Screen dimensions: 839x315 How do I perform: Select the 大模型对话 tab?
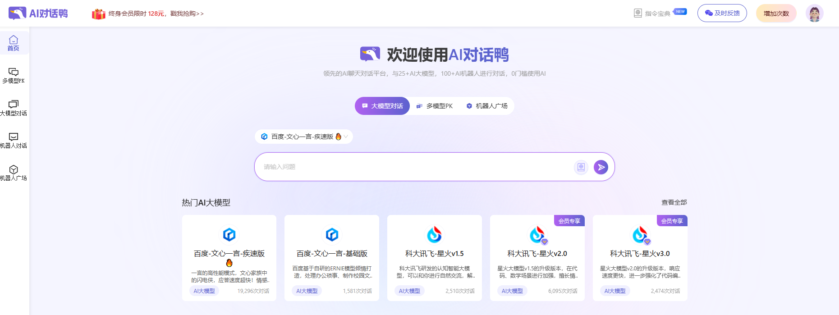(x=382, y=106)
